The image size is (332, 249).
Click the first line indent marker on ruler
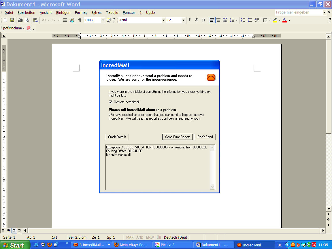[80, 34]
